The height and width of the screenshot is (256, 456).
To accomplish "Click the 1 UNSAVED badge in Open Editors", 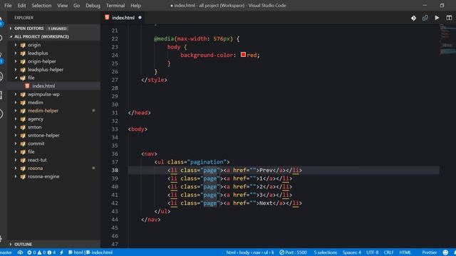I will tap(57, 28).
